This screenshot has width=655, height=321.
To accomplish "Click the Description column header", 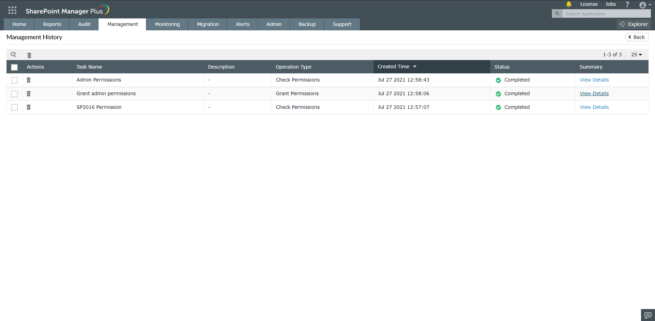I will click(221, 67).
